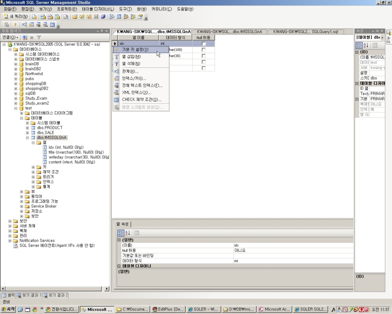
Task: Click the Open File folder icon in toolbar
Action: (x=75, y=17)
